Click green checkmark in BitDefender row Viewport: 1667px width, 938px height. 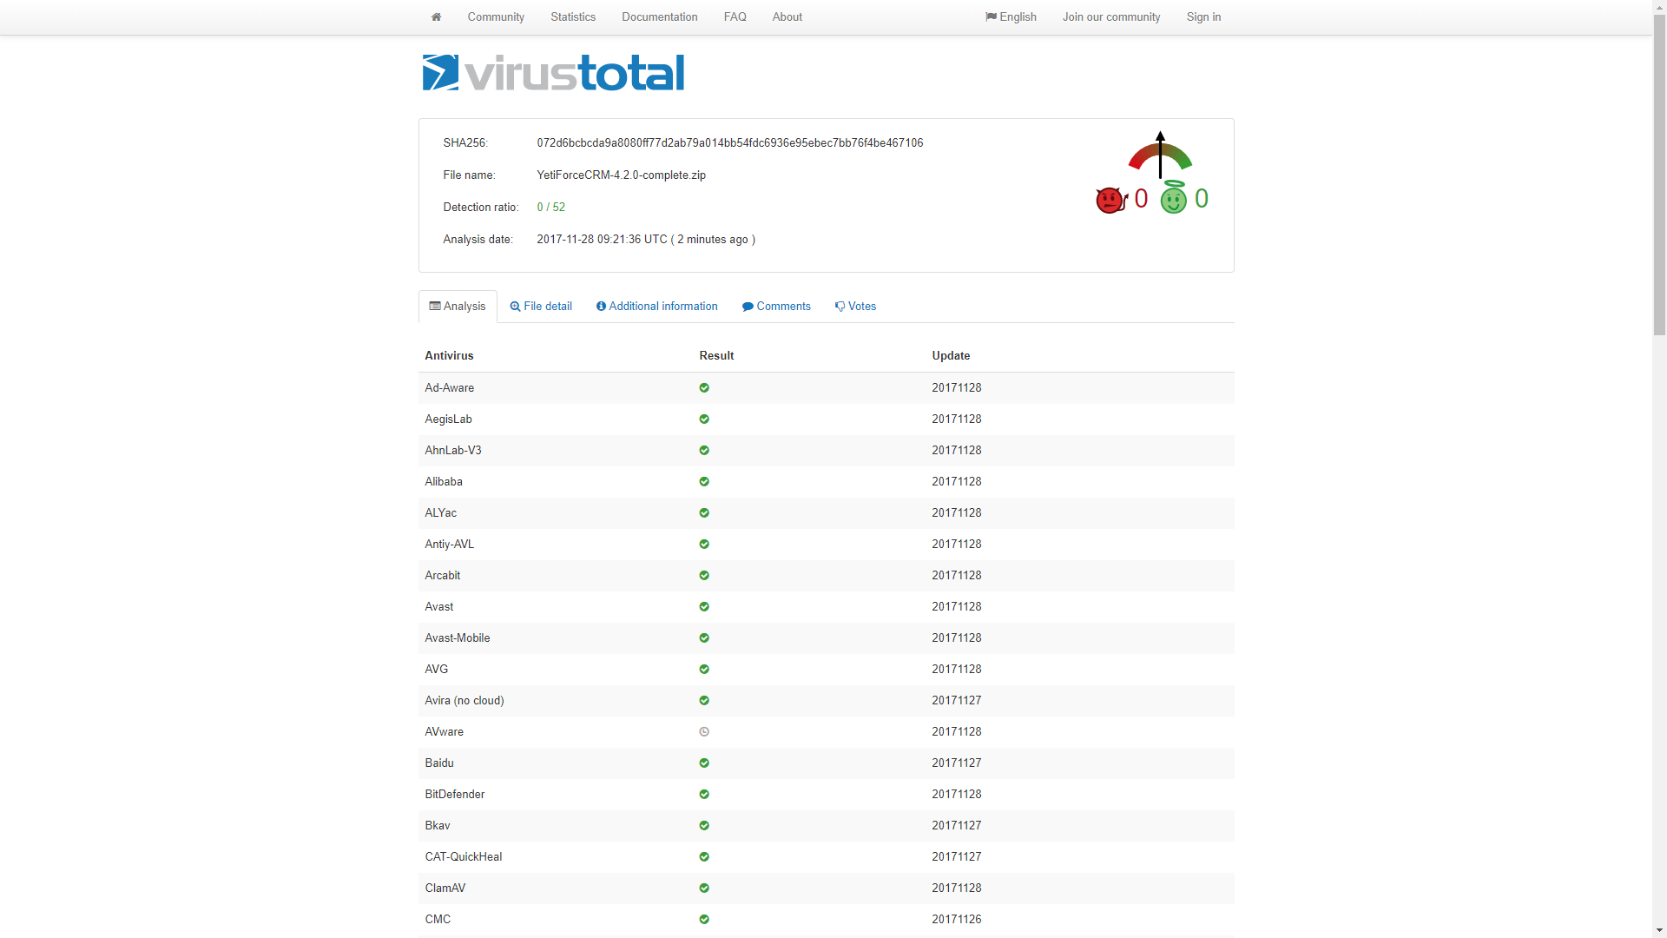tap(704, 795)
